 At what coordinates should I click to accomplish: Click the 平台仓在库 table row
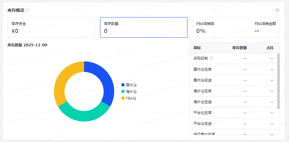234,113
